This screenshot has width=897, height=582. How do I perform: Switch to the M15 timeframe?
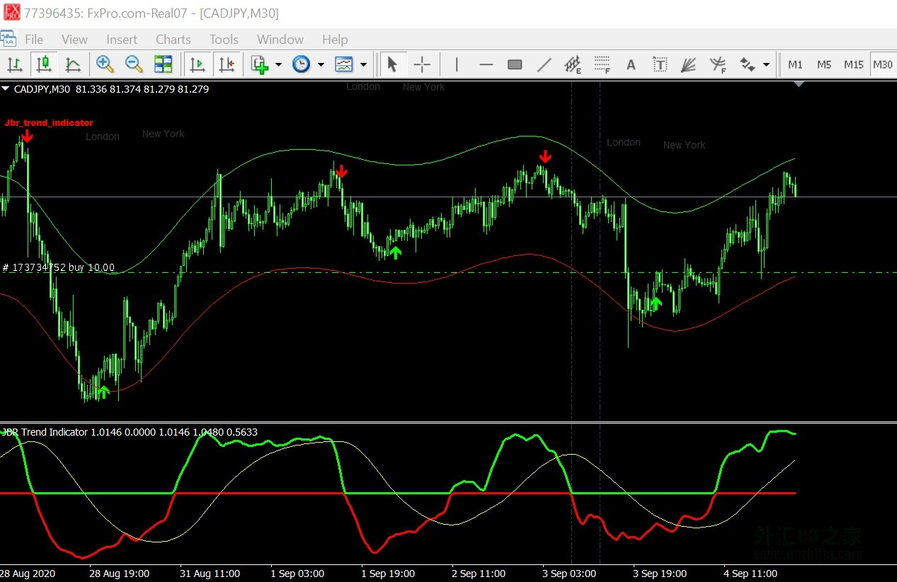pos(853,64)
